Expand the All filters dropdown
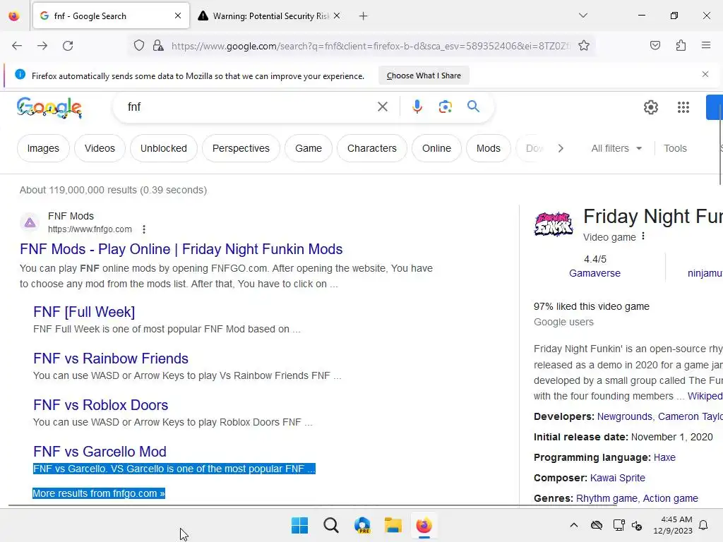Image resolution: width=723 pixels, height=542 pixels. [616, 148]
